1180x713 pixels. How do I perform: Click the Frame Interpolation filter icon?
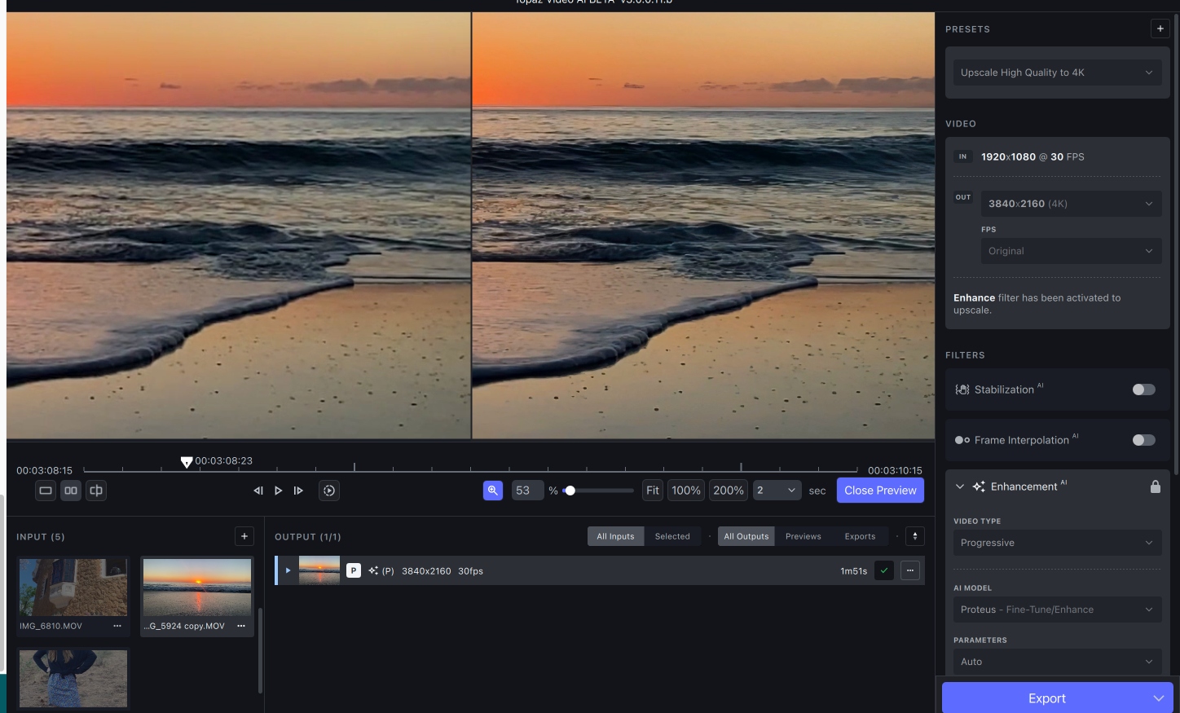(962, 440)
